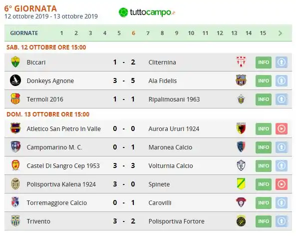296x236 pixels.
Task: Select giornata 15 in the round selector
Action: [x=263, y=33]
